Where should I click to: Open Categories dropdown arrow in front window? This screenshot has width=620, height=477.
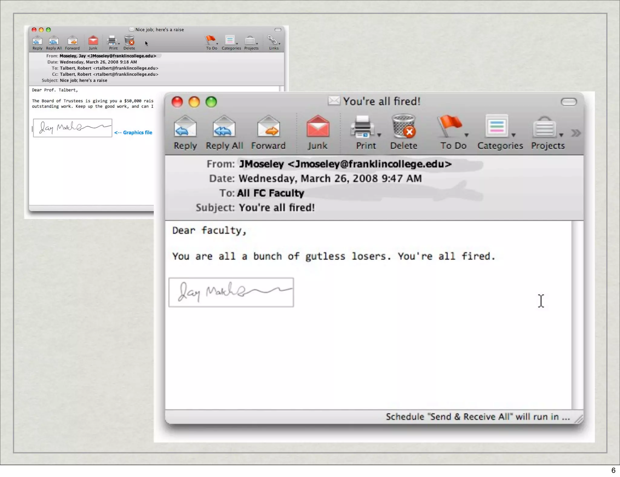(x=513, y=135)
